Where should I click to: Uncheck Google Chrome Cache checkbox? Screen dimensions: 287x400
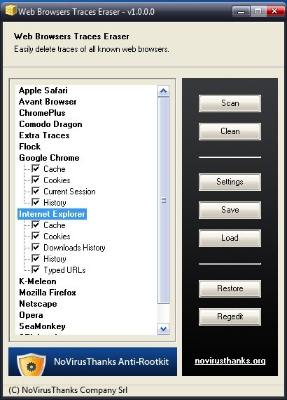point(36,168)
